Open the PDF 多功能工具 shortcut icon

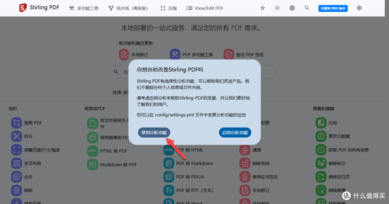tap(175, 55)
